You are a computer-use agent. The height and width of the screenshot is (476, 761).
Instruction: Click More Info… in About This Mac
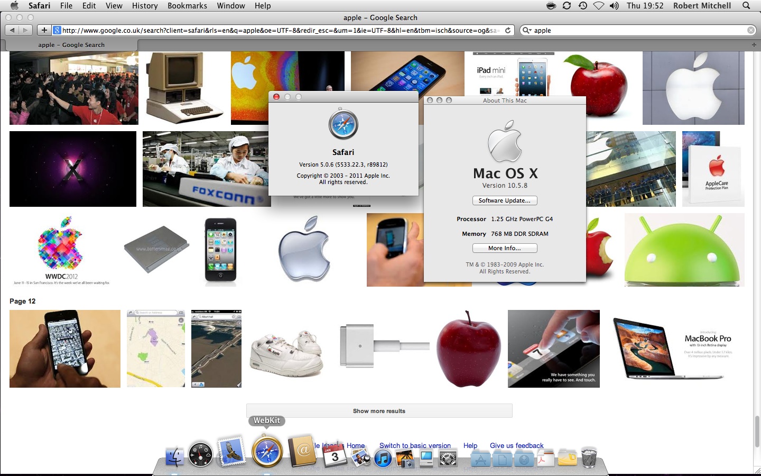(505, 248)
